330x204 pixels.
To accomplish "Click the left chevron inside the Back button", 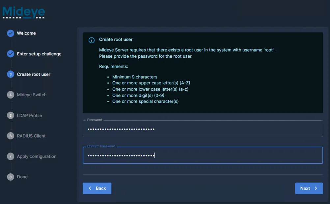I will [x=90, y=188].
